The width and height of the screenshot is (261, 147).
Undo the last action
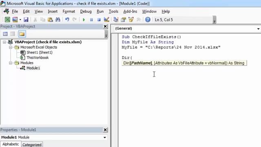click(67, 20)
